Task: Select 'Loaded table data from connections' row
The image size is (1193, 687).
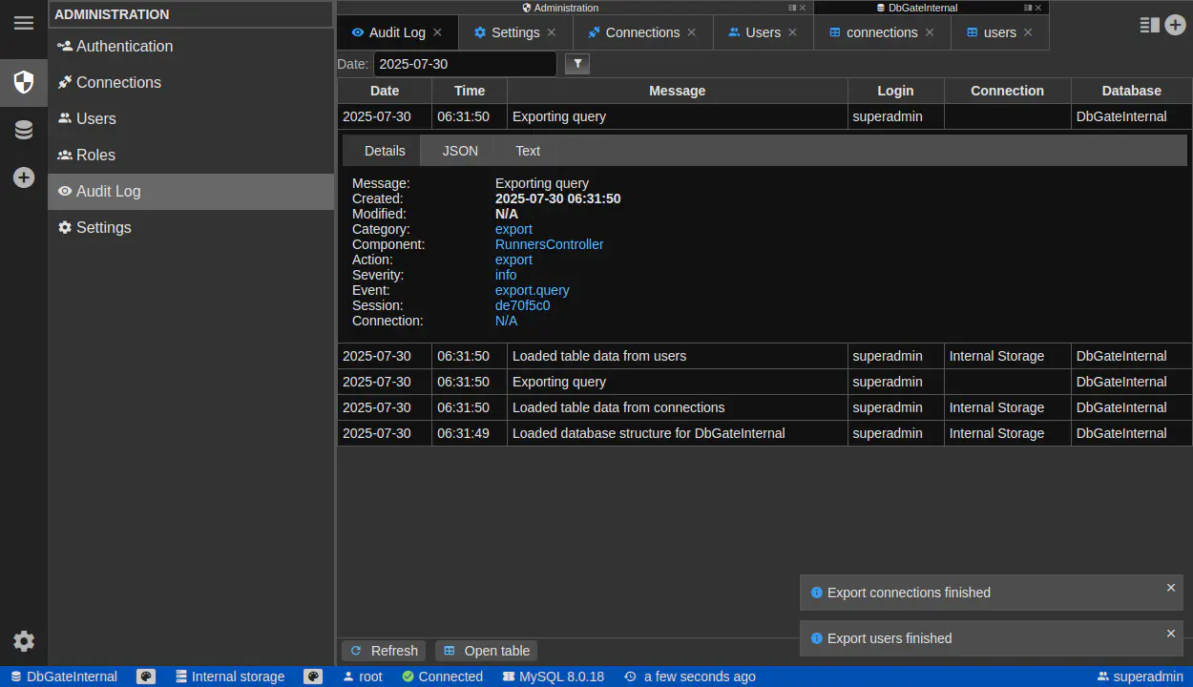Action: 764,407
